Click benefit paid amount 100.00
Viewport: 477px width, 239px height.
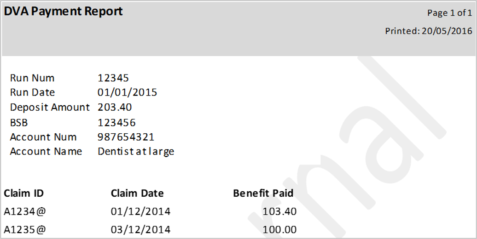279,230
